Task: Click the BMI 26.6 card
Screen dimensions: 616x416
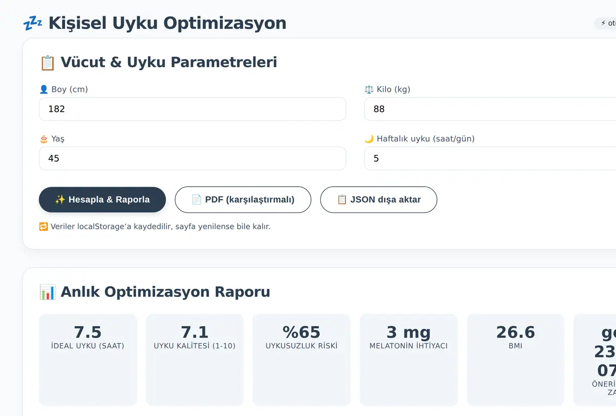Action: [x=515, y=360]
